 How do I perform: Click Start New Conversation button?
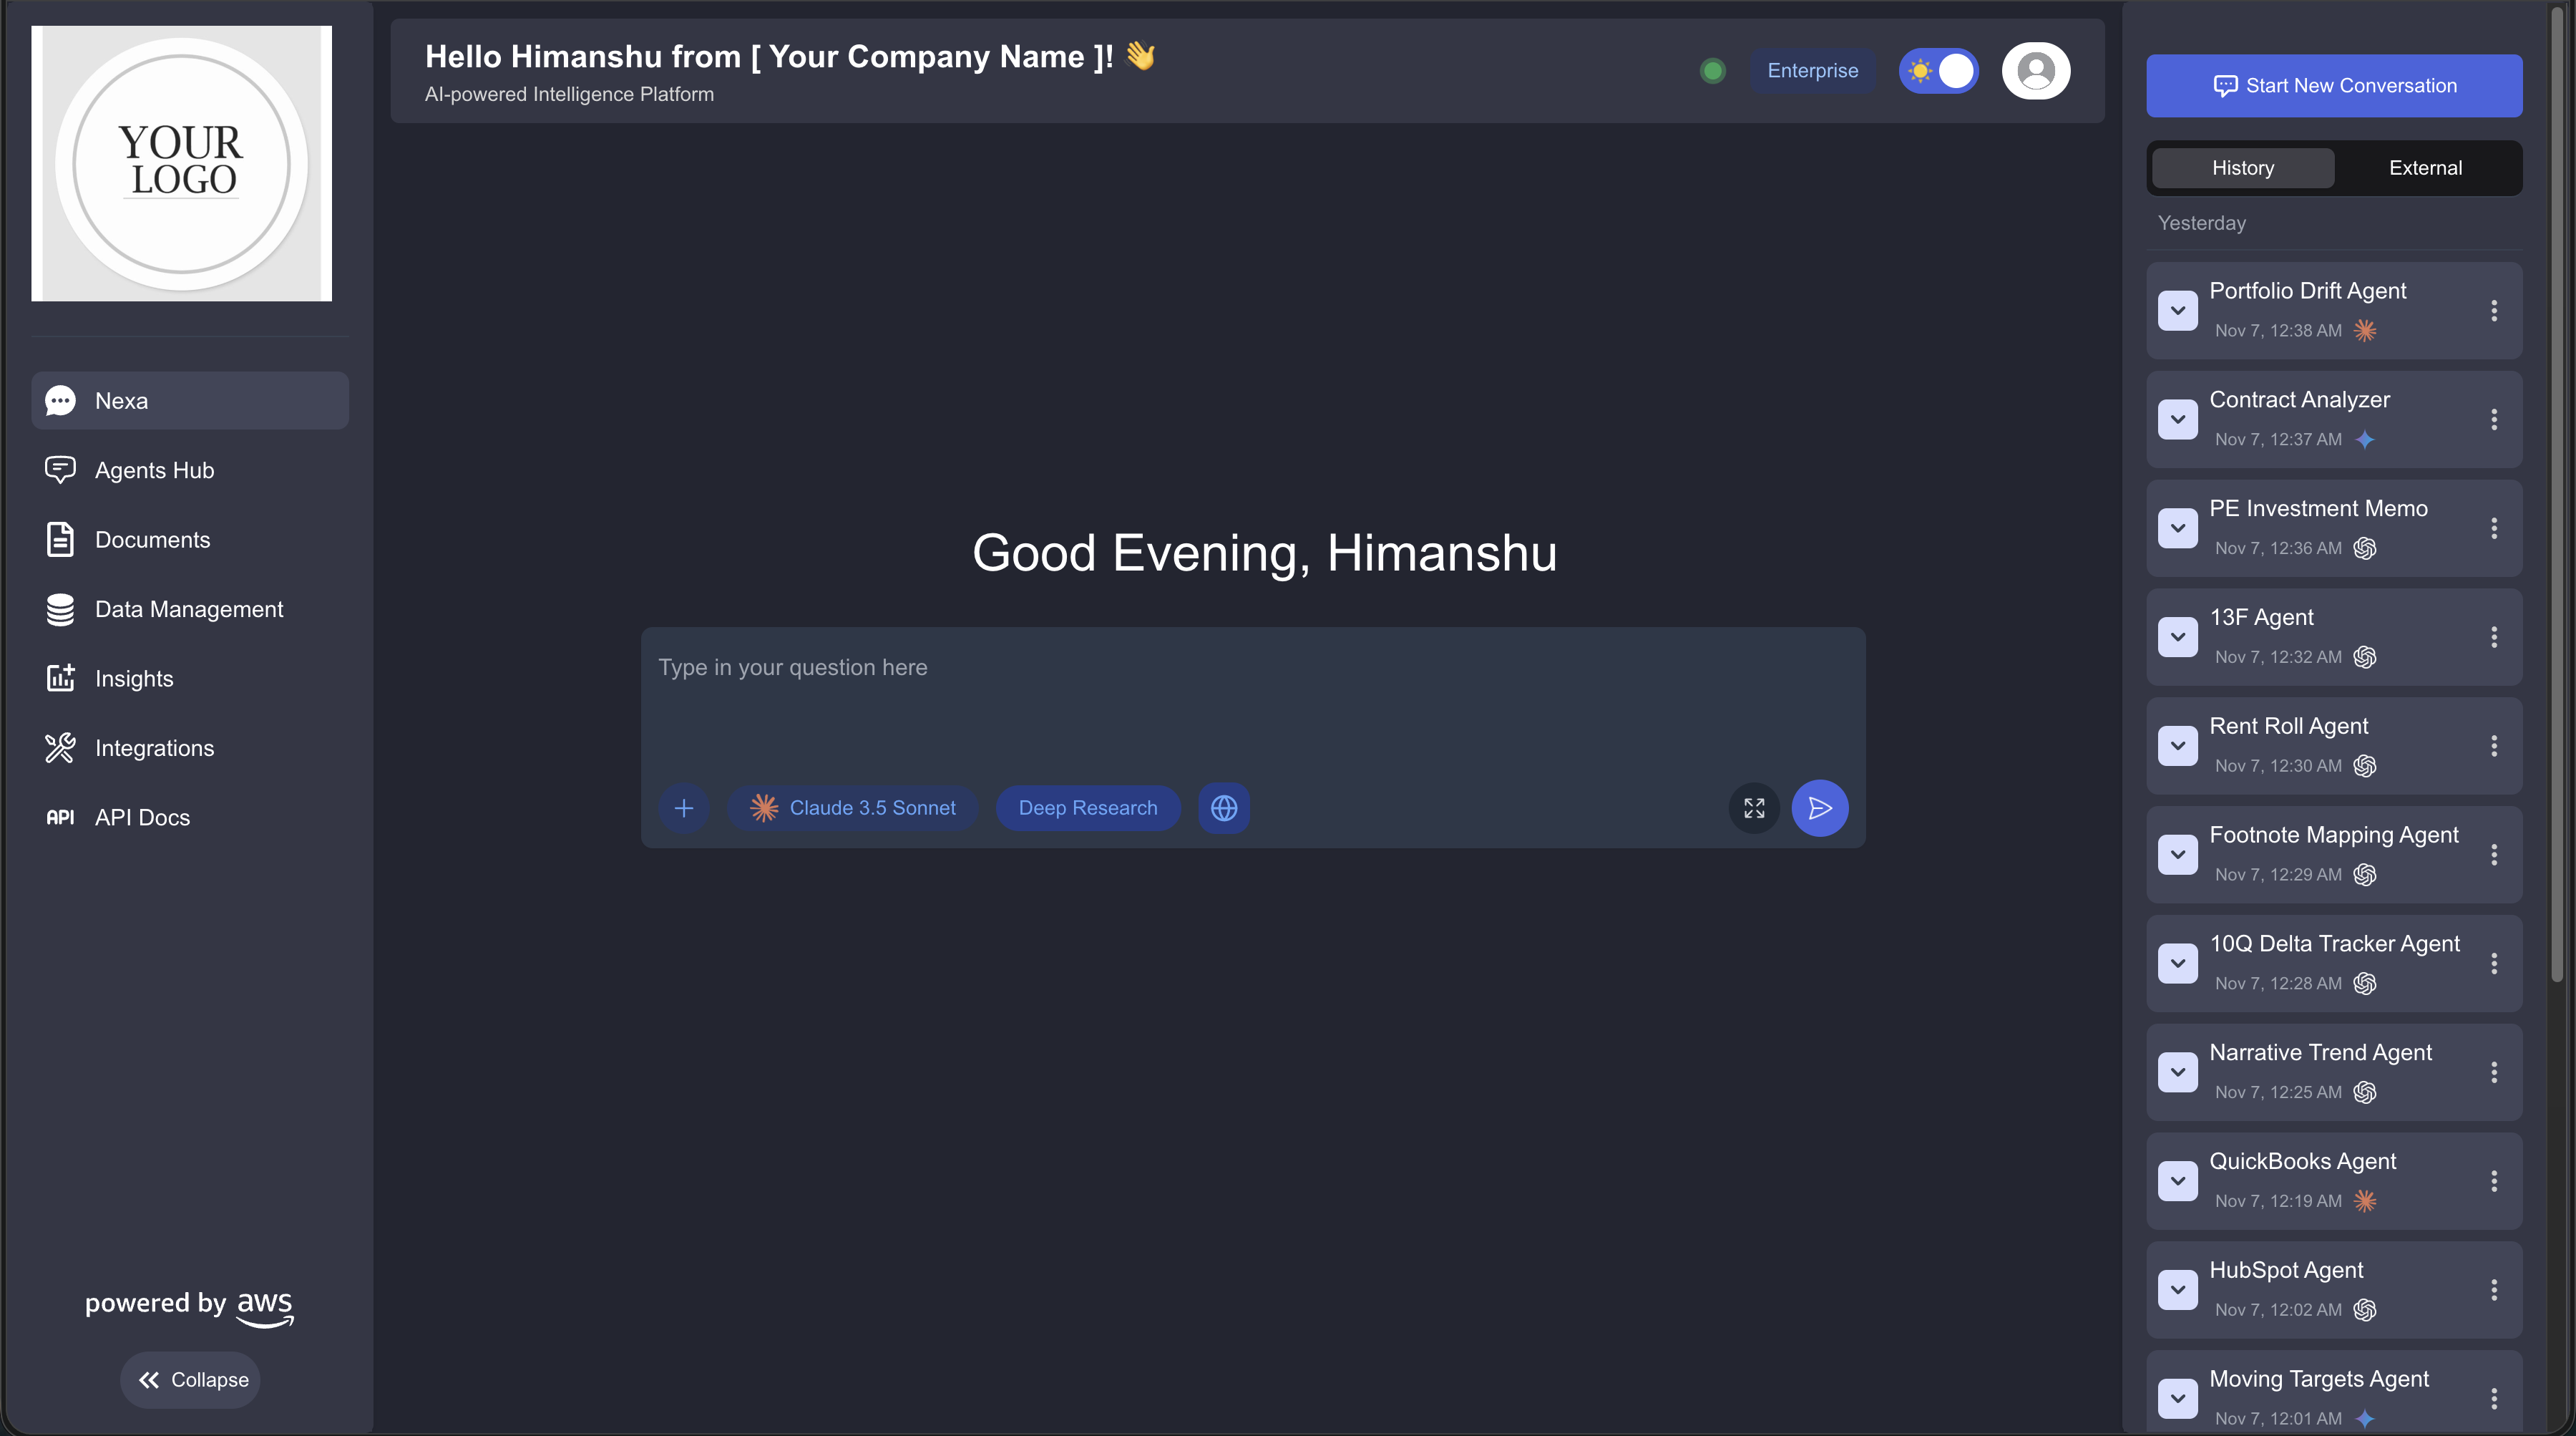click(x=2334, y=86)
